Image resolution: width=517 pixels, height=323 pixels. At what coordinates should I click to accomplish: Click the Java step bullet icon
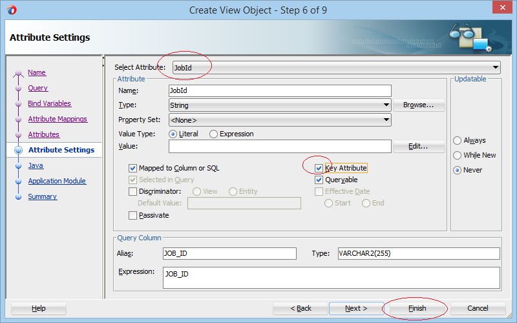point(19,166)
